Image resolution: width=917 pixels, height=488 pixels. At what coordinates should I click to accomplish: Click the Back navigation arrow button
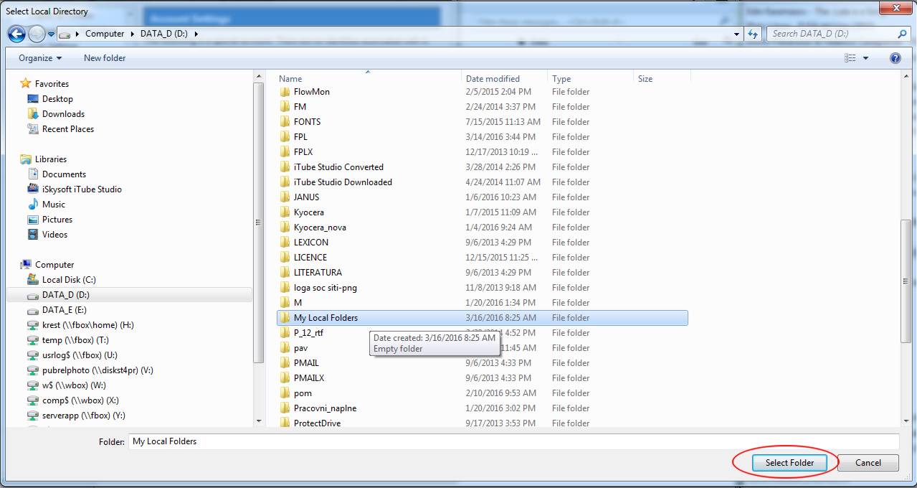point(16,34)
